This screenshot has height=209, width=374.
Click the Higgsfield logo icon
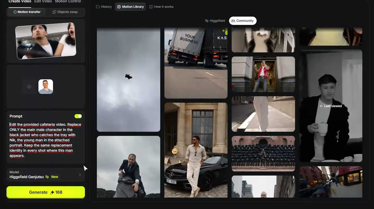pyautogui.click(x=207, y=21)
